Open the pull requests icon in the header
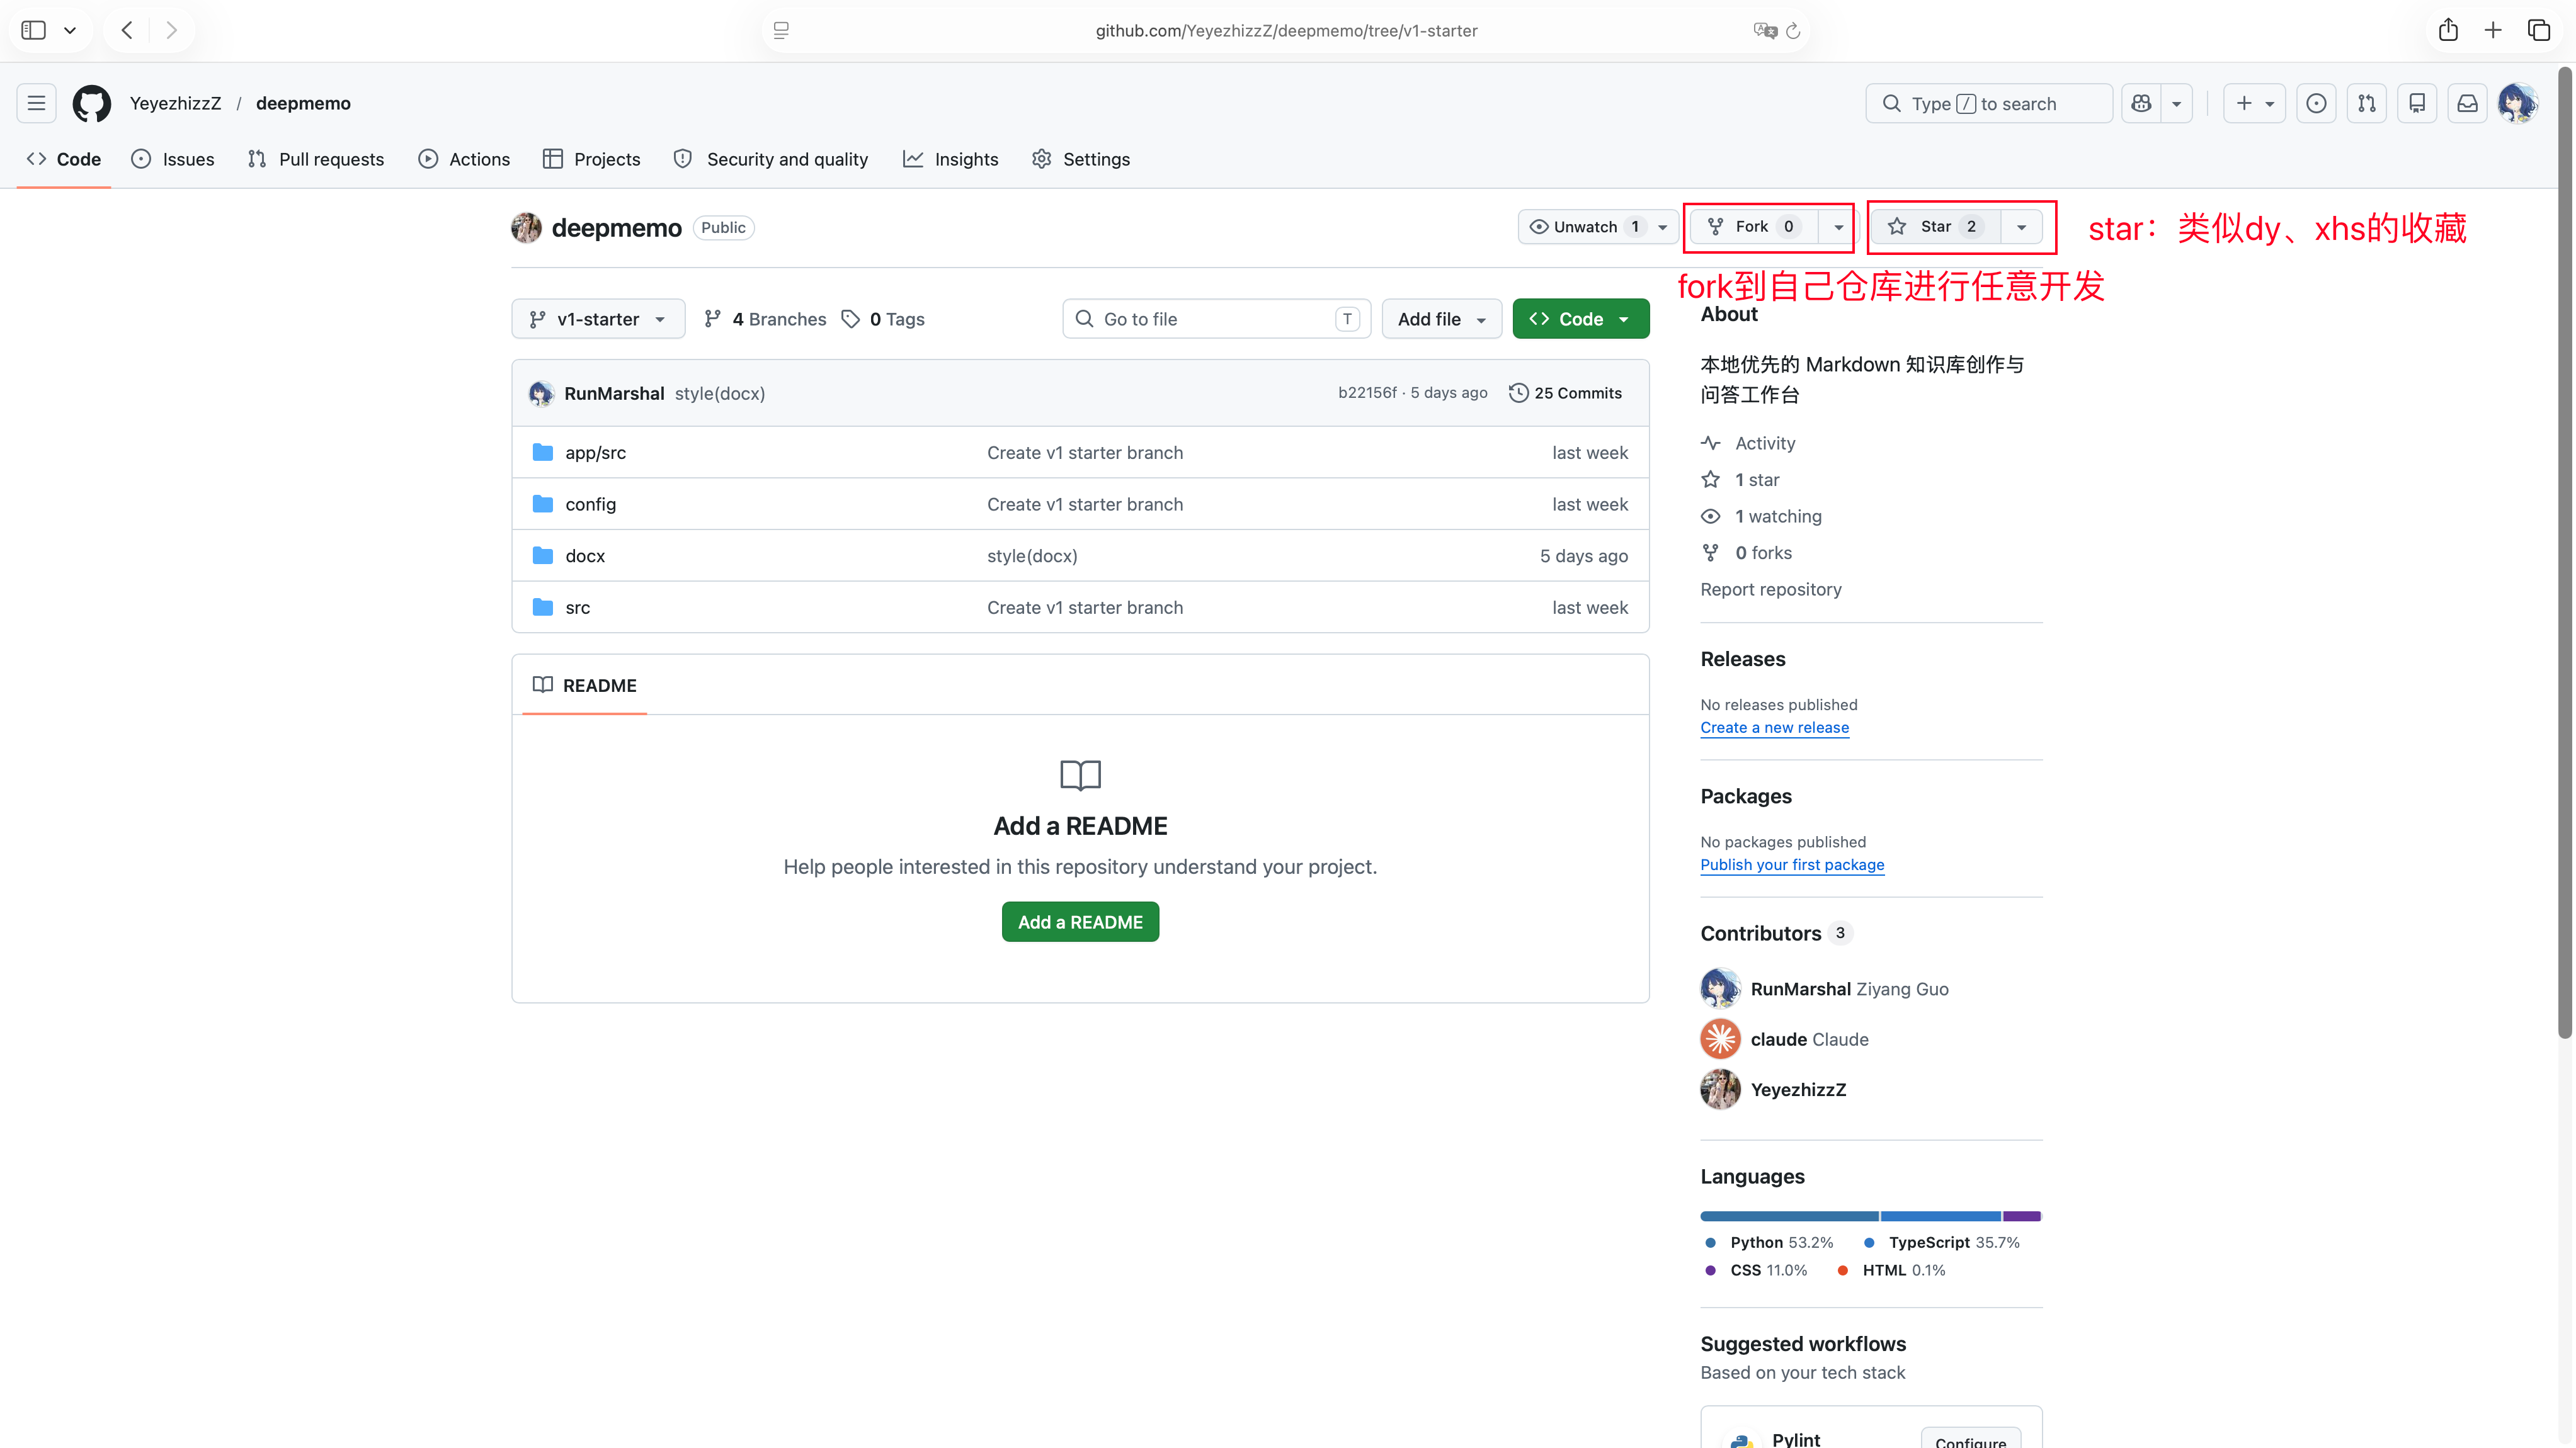This screenshot has width=2576, height=1448. coord(2367,103)
